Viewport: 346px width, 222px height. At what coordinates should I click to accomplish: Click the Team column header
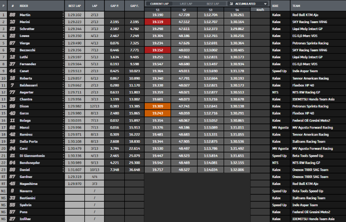click(297, 6)
